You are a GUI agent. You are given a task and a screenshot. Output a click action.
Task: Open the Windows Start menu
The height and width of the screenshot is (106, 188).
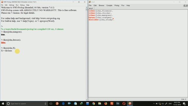click(3, 103)
